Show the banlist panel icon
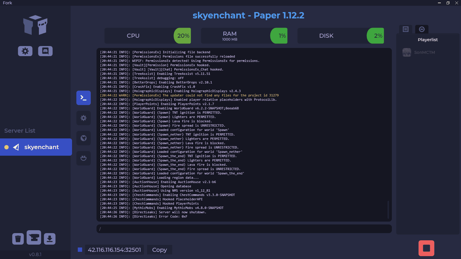Screen dimensions: 461x259 coord(422,29)
